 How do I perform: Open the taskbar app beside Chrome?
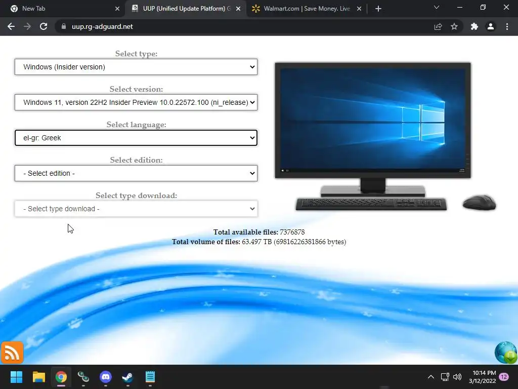coord(83,377)
